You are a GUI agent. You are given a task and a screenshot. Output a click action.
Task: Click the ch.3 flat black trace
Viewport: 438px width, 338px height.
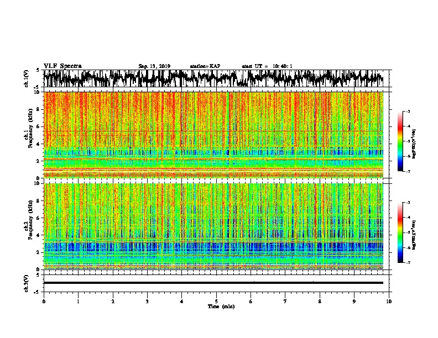213,283
